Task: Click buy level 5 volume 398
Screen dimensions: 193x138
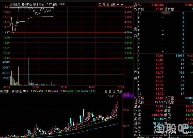Action: tap(182, 73)
